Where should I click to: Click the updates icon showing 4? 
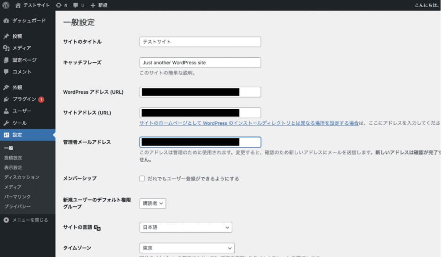(x=58, y=5)
